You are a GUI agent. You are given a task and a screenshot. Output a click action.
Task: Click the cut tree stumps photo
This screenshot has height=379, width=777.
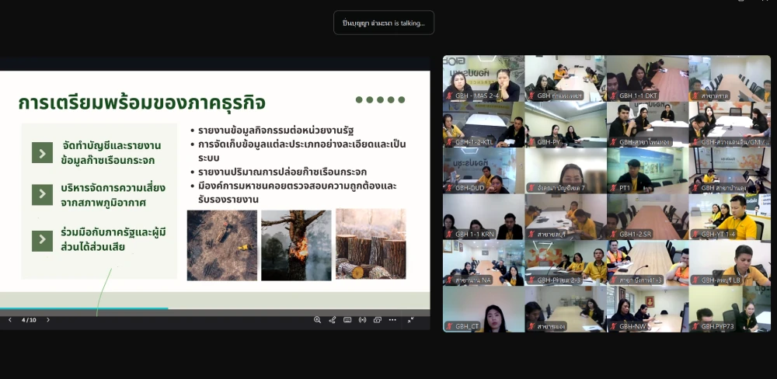coord(371,244)
